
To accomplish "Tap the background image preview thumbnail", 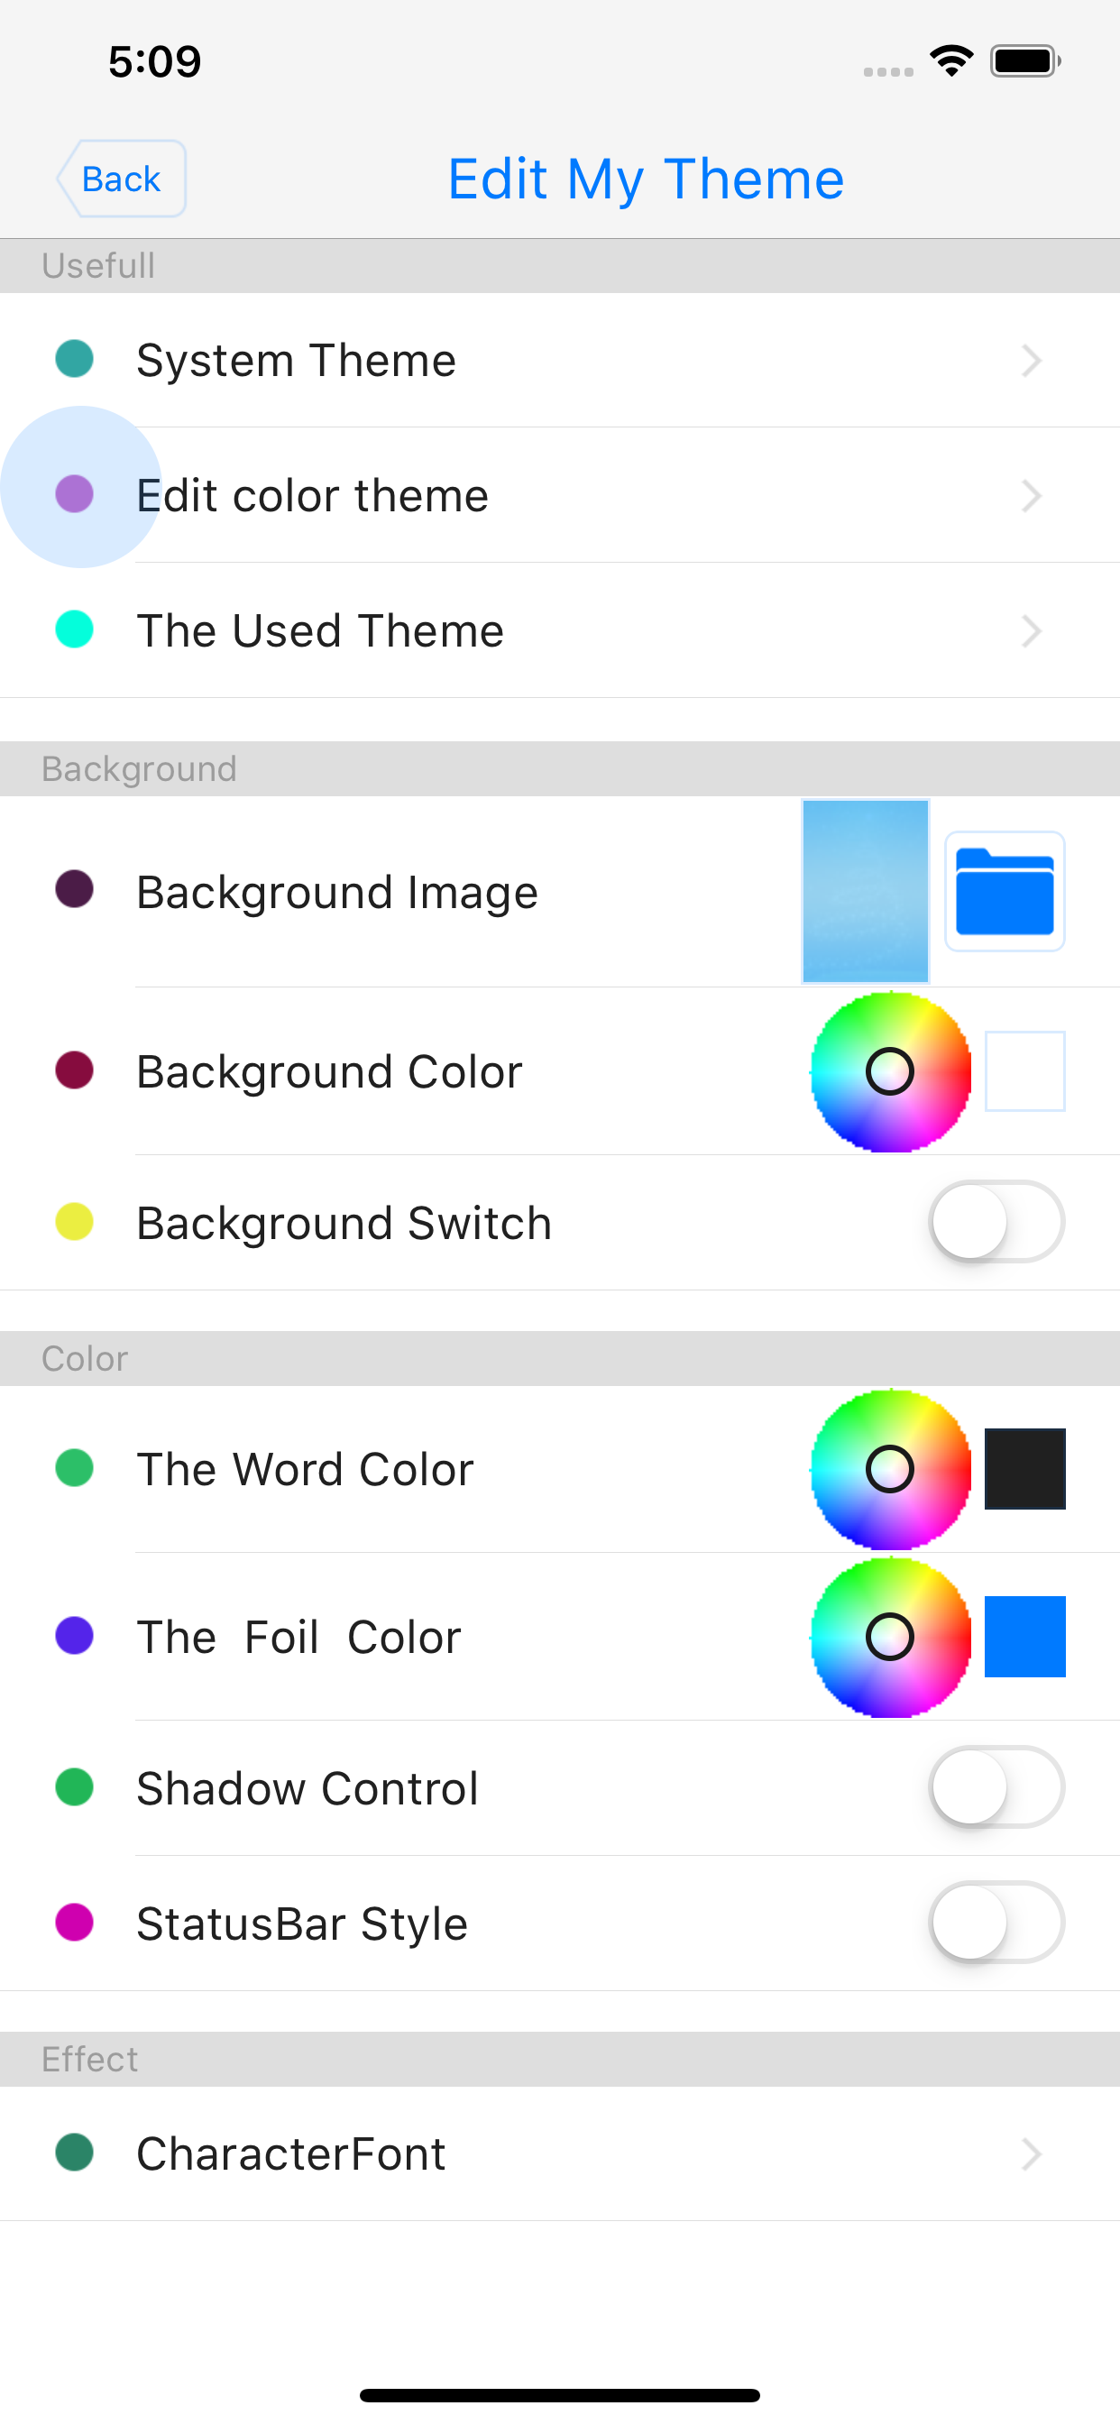I will 865,891.
